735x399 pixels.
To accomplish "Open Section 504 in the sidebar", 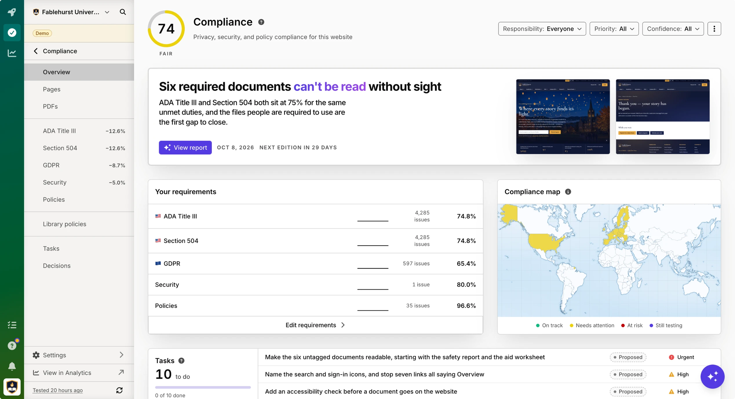I will [x=79, y=148].
